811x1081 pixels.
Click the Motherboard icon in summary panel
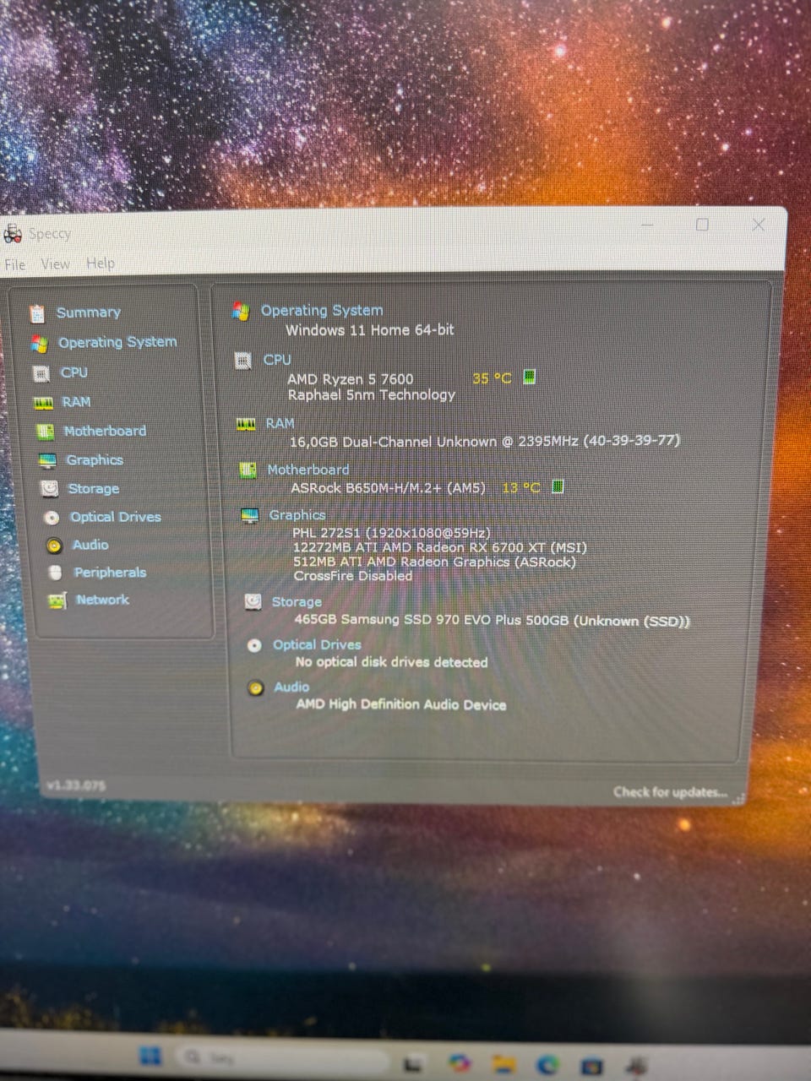click(248, 470)
